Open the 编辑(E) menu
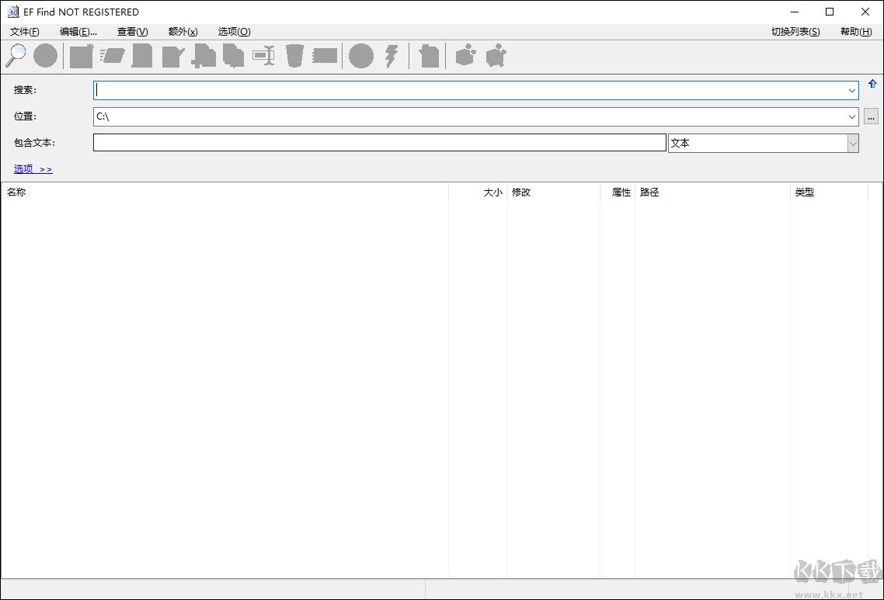Screen dimensions: 884x600 click(x=78, y=32)
